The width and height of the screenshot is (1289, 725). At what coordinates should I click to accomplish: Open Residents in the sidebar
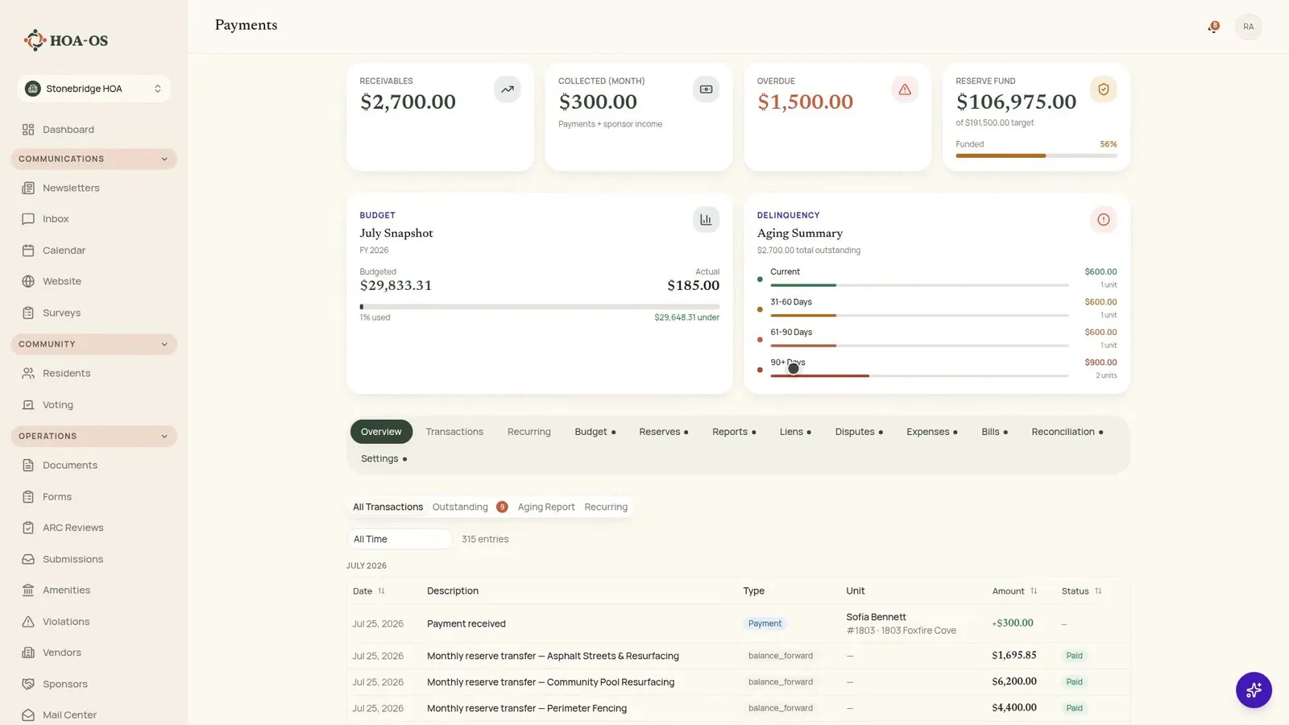pos(93,373)
